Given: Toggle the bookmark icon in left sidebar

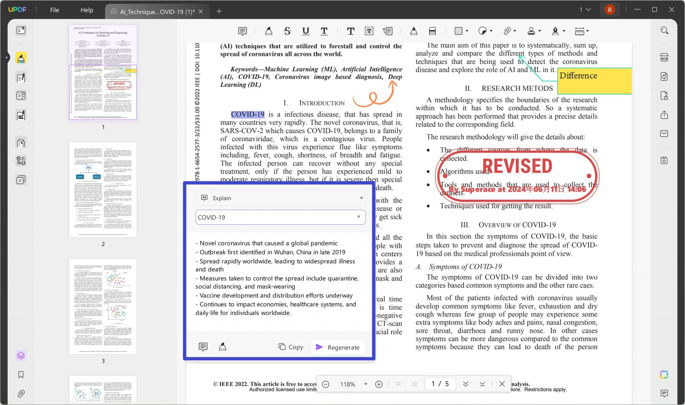Looking at the screenshot, I should pos(21,375).
